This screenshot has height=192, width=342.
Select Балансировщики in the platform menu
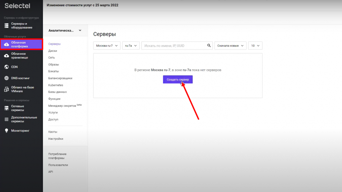point(60,78)
